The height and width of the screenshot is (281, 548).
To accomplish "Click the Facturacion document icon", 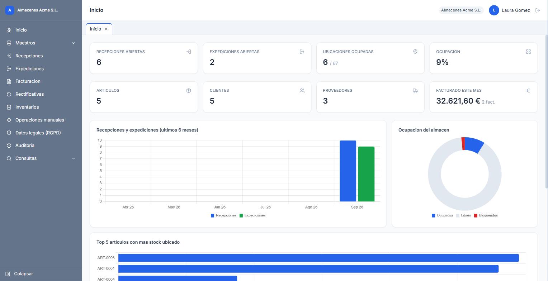I will point(9,81).
